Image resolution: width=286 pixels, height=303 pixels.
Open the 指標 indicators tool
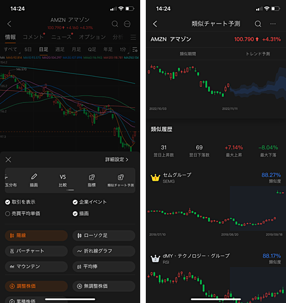click(92, 180)
